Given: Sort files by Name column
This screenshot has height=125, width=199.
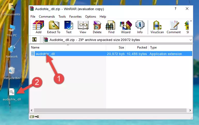Looking at the screenshot, I should coord(68,47).
